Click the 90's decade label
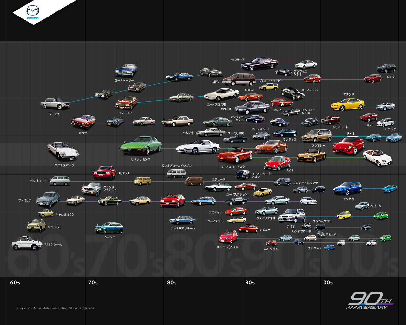This screenshot has width=406, height=325. [250, 282]
